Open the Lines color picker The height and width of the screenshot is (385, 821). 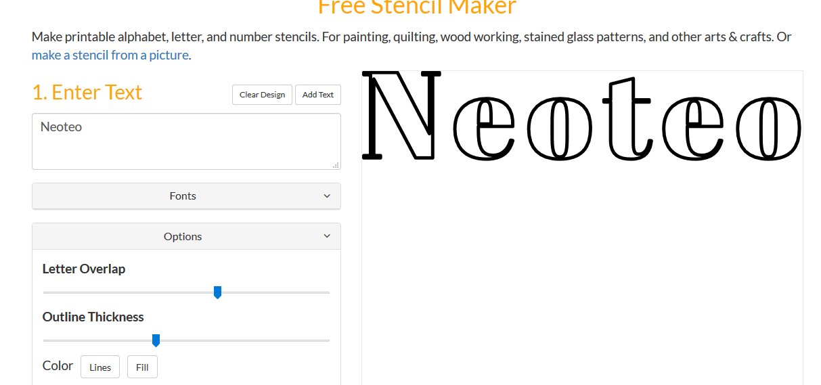[100, 367]
